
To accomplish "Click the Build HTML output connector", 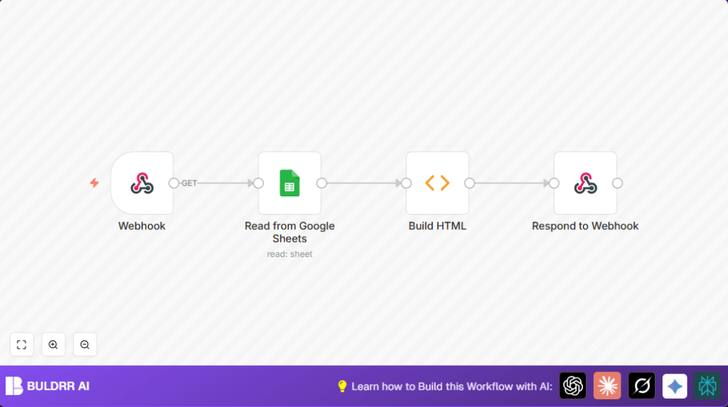I will (x=469, y=183).
